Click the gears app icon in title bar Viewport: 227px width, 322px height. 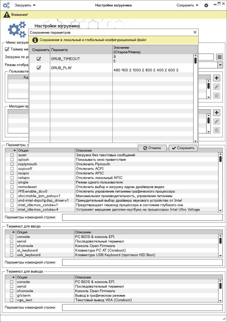[x=6, y=5]
